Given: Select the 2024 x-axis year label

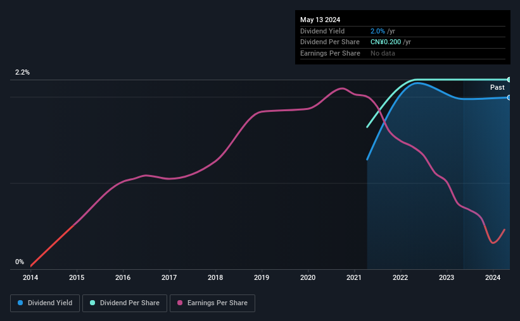Looking at the screenshot, I should (493, 277).
